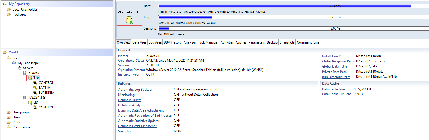Click the World panel header
The width and height of the screenshot is (429, 140).
point(57,52)
